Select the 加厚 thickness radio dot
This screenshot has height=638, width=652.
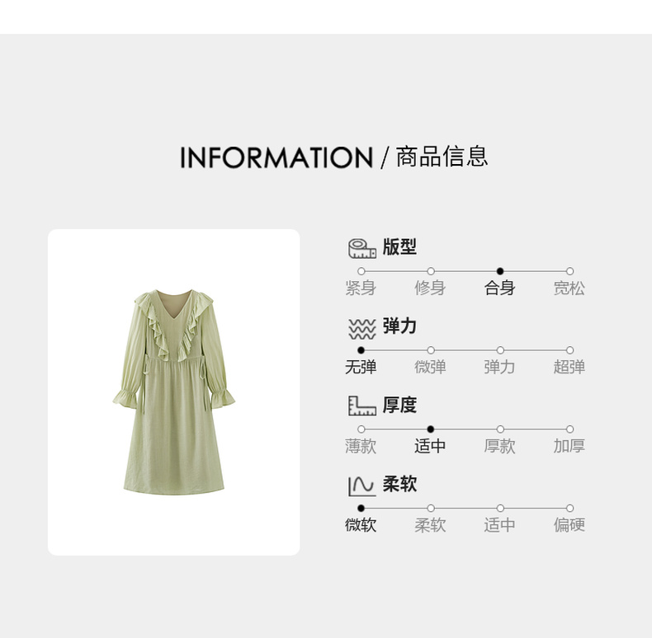pyautogui.click(x=569, y=429)
